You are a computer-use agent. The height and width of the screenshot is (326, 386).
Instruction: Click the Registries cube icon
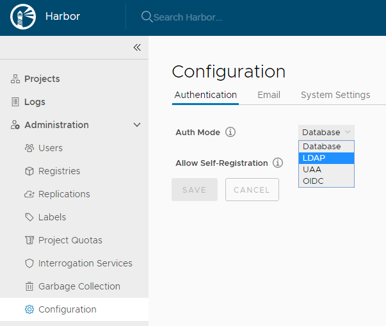pos(29,171)
